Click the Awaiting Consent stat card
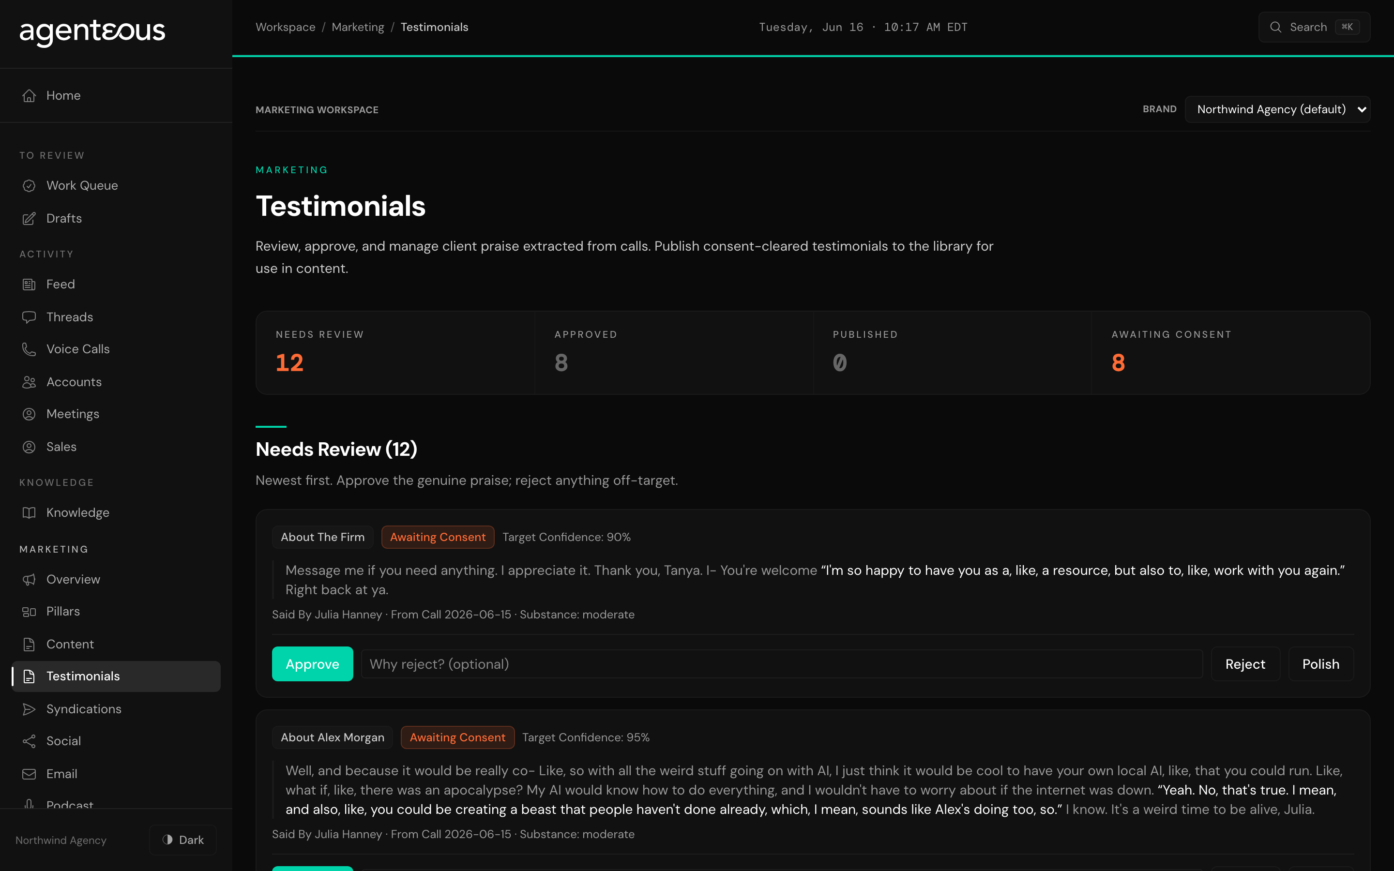This screenshot has height=871, width=1394. tap(1230, 353)
